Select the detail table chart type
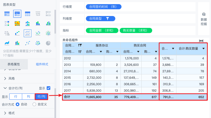 (x=28, y=14)
